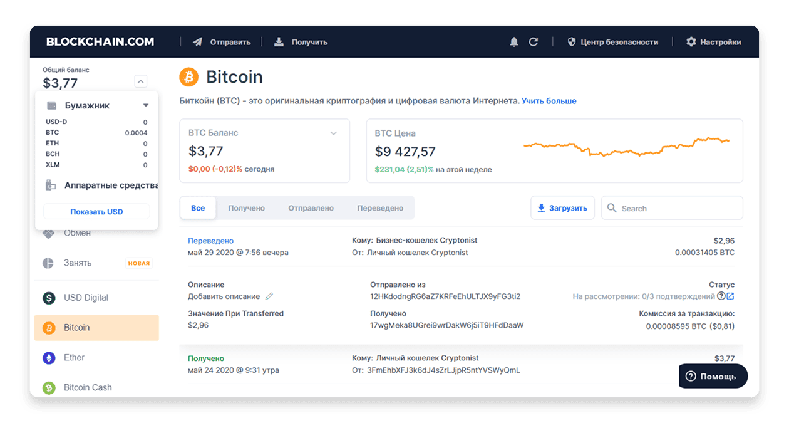The width and height of the screenshot is (789, 423).
Task: Click the Settings gear icon
Action: click(691, 42)
